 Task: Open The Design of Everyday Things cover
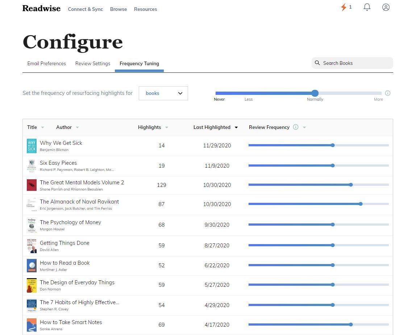click(x=32, y=285)
